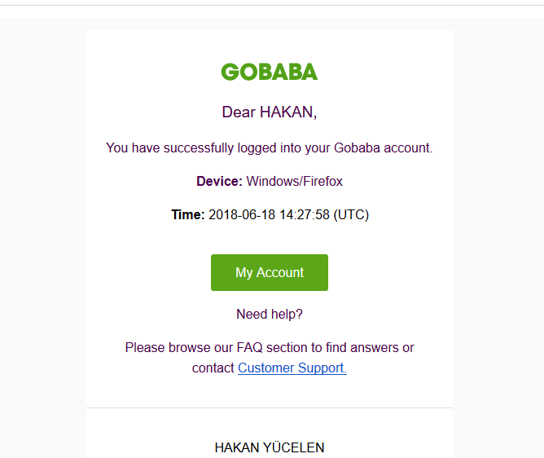This screenshot has width=544, height=458.
Task: Click the horizontal divider above HAKAN YÜCELEN
Action: point(269,407)
